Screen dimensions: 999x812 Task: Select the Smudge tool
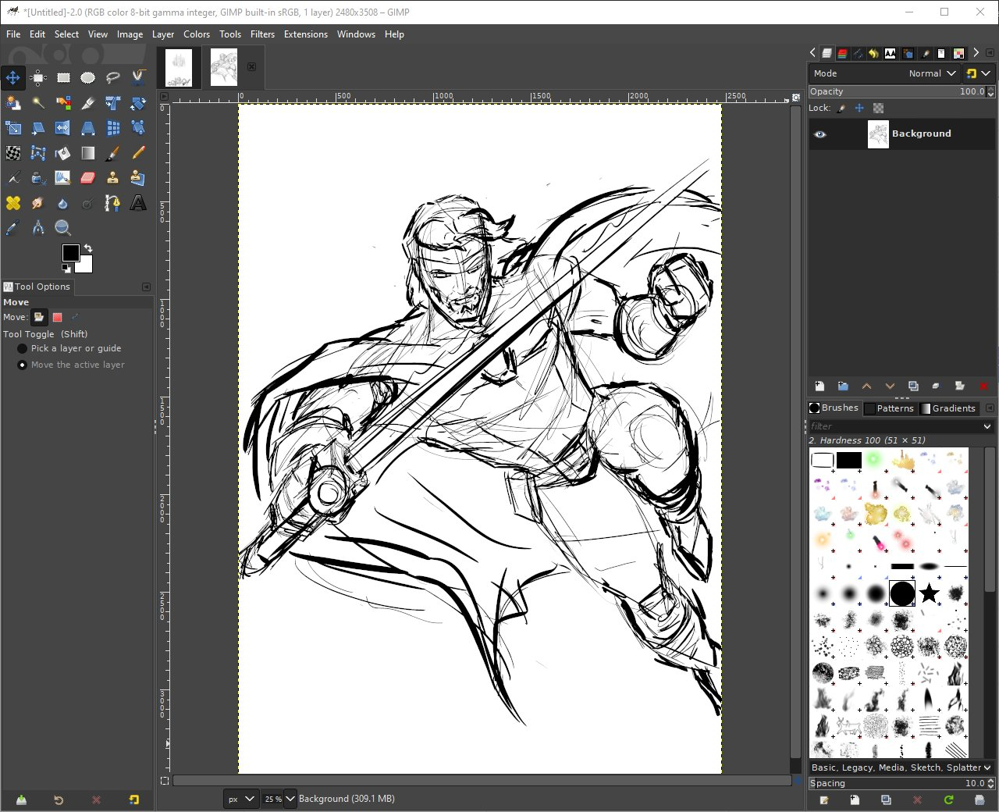38,203
